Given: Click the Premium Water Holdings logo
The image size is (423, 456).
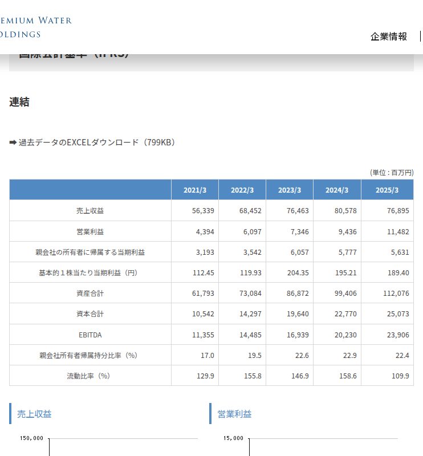Looking at the screenshot, I should (x=35, y=27).
